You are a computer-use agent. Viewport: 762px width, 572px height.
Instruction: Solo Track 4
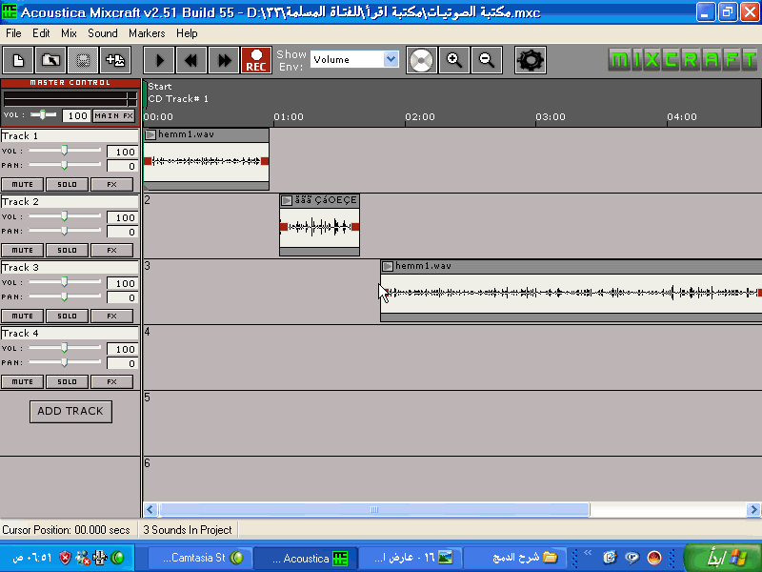click(x=67, y=382)
